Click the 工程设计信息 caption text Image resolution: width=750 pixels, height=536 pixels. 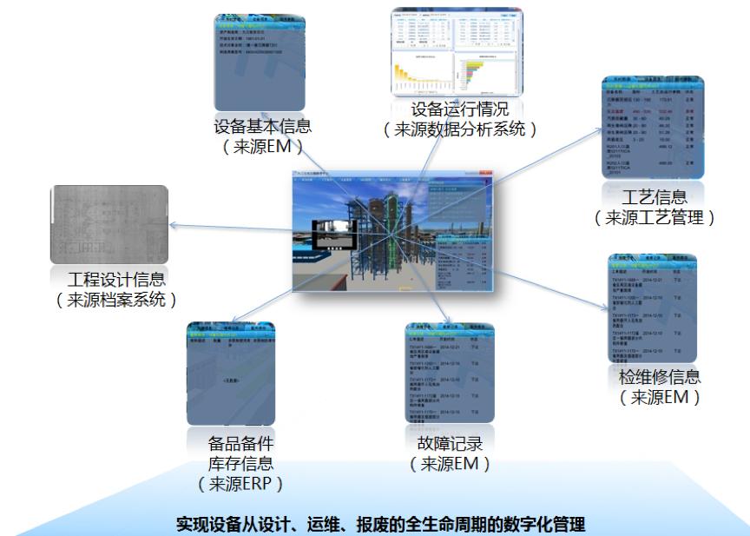coord(116,281)
